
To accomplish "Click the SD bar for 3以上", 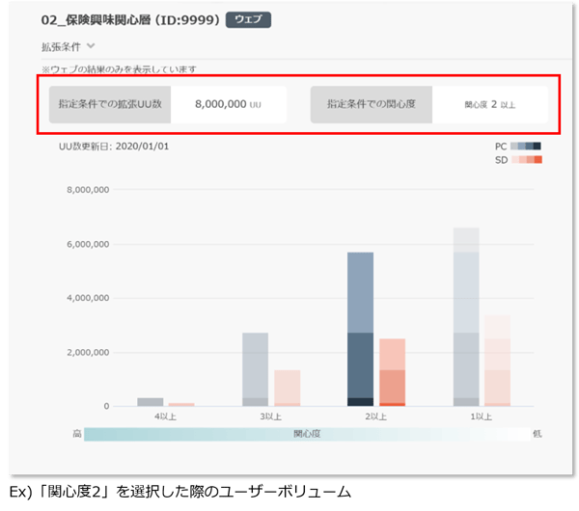I will 287,388.
